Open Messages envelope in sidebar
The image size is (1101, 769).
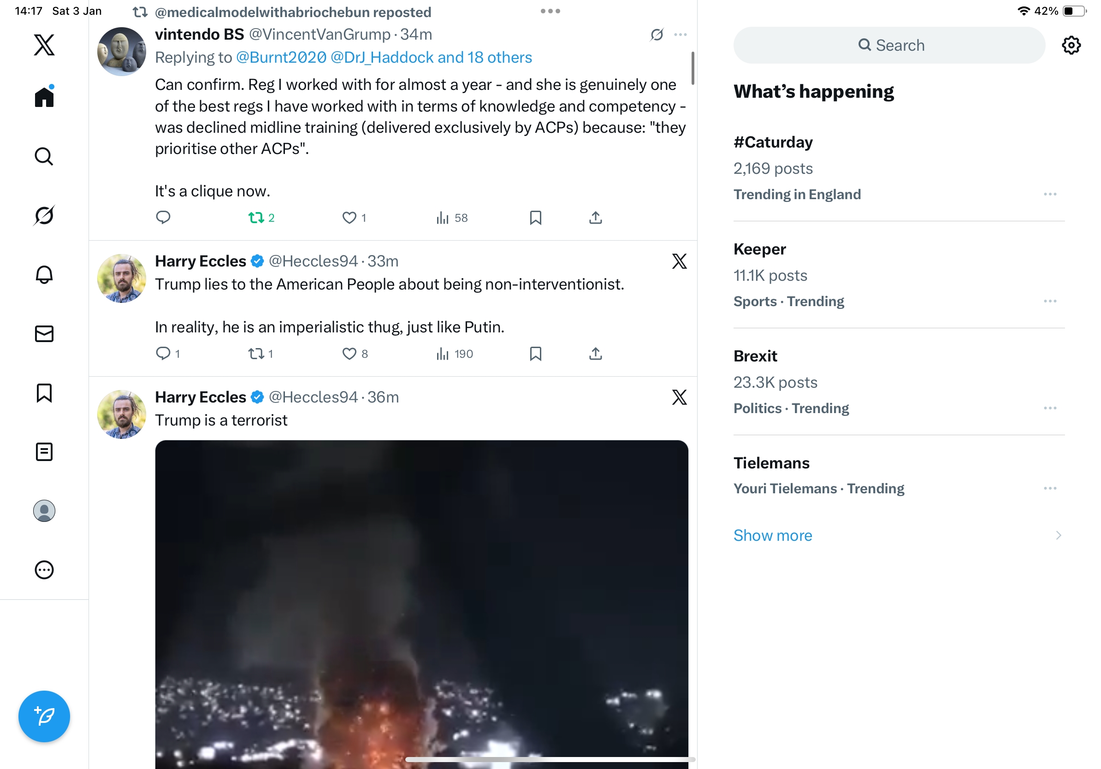(x=44, y=334)
